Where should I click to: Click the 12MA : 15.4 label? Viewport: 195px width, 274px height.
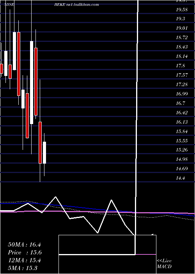[x=24, y=260]
